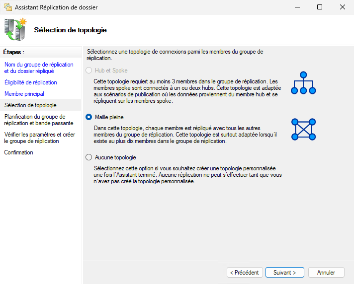Continue with the Suivant button
The width and height of the screenshot is (354, 284).
point(285,272)
